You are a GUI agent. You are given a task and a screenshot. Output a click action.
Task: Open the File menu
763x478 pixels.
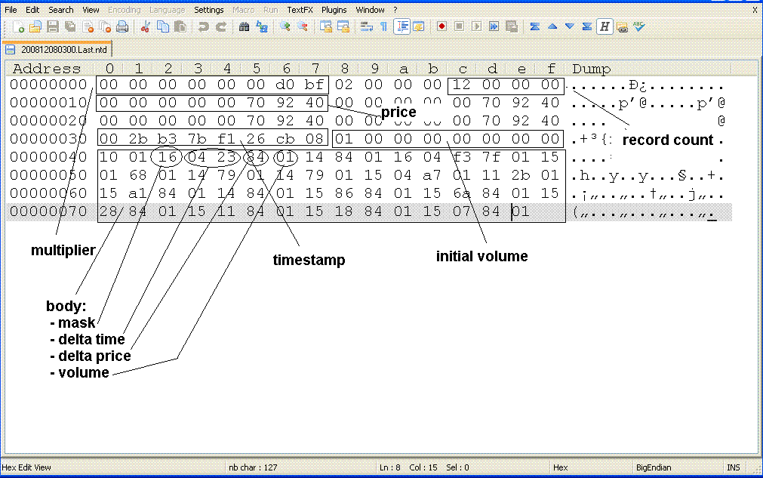[x=11, y=10]
